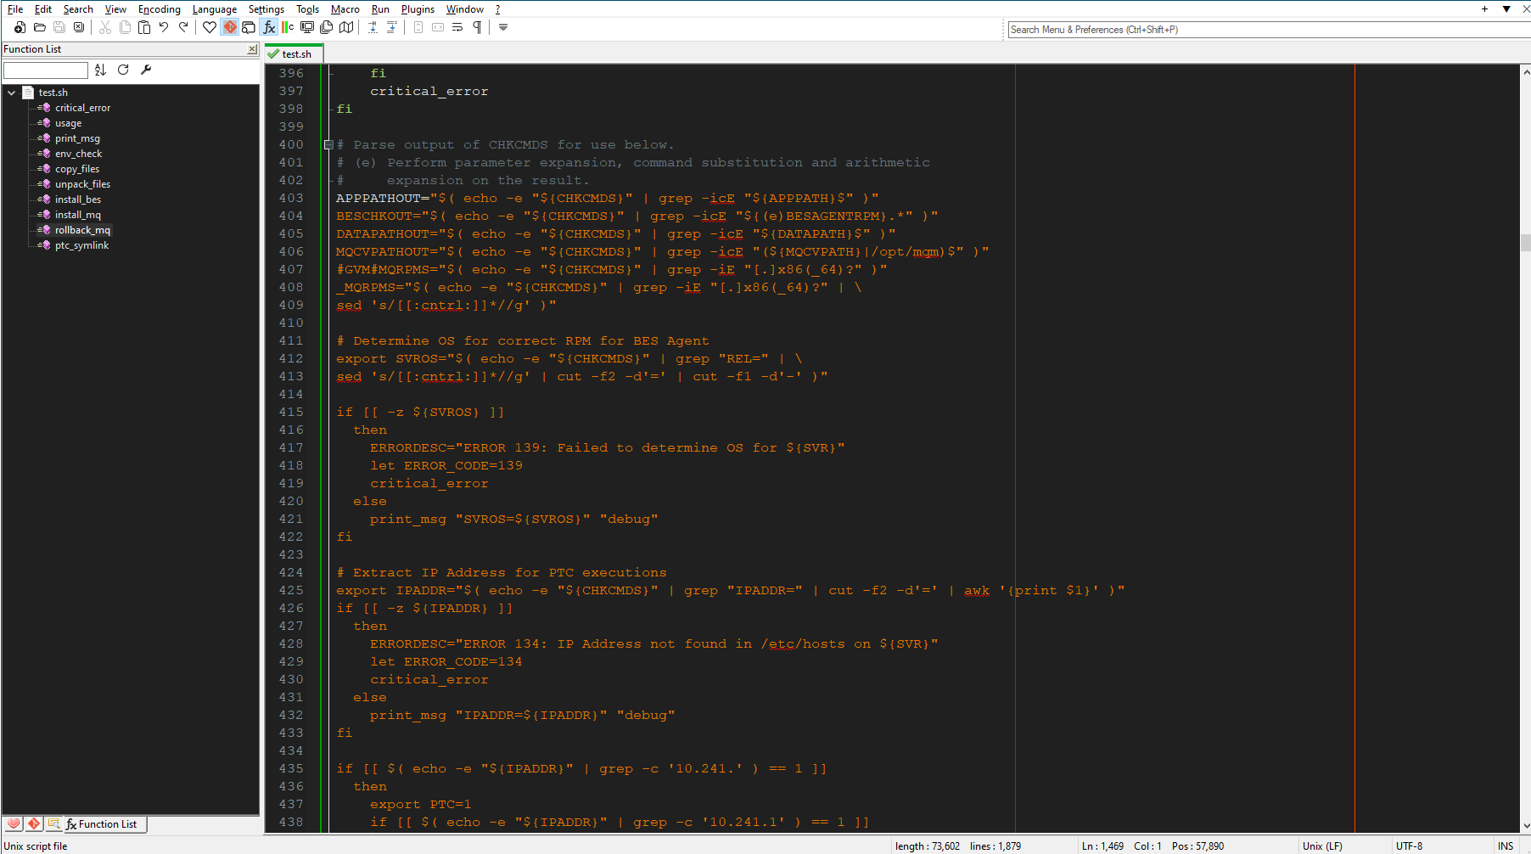Click the UTF-8 encoding status field
This screenshot has width=1531, height=854.
[x=1409, y=846]
